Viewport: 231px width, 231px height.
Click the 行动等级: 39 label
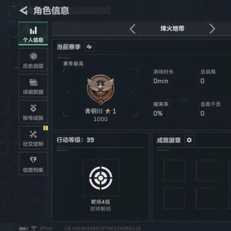pos(75,140)
